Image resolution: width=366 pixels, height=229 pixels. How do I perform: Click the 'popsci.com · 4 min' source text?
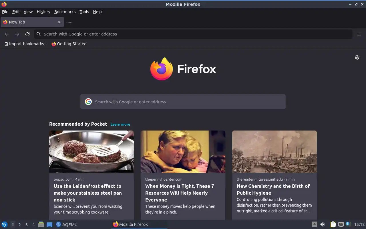(x=69, y=179)
